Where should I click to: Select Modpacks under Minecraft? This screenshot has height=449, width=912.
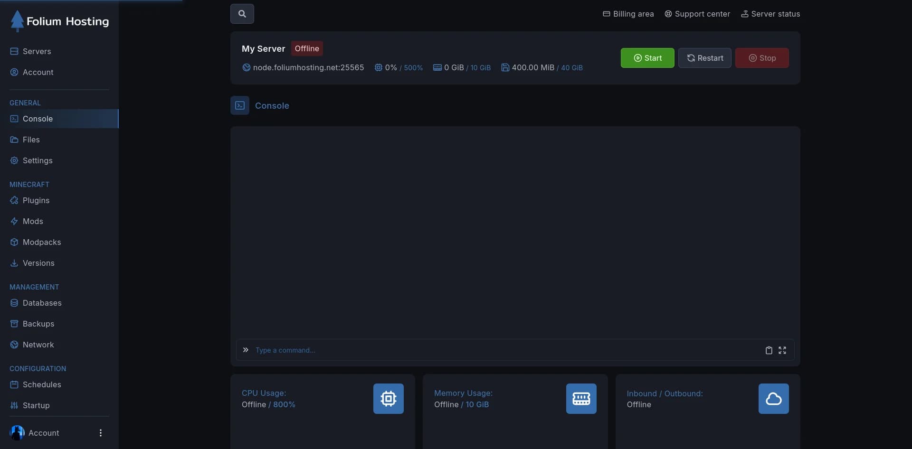[x=59, y=242]
